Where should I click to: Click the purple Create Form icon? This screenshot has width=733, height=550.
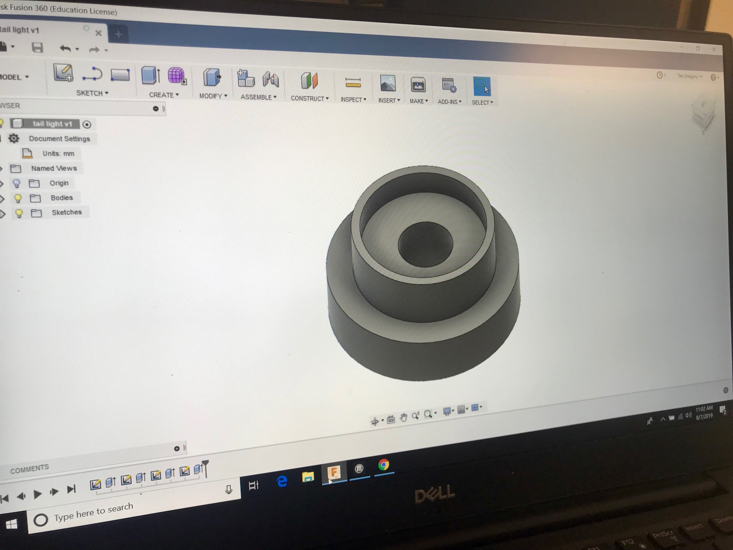(177, 76)
